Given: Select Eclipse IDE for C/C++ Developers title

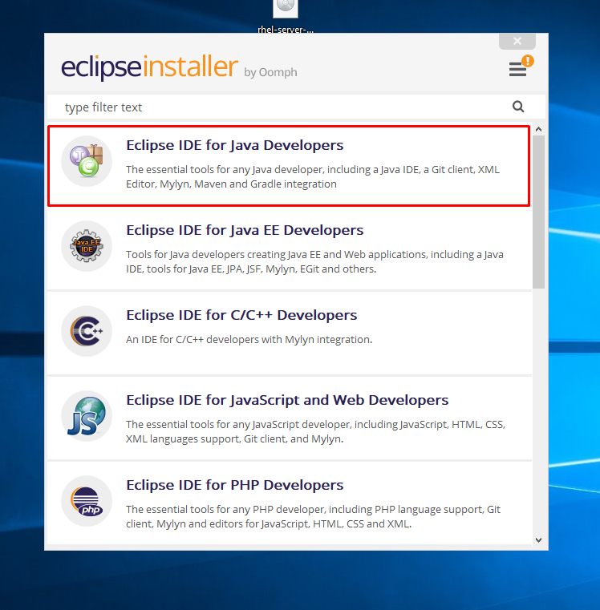Looking at the screenshot, I should (x=241, y=315).
